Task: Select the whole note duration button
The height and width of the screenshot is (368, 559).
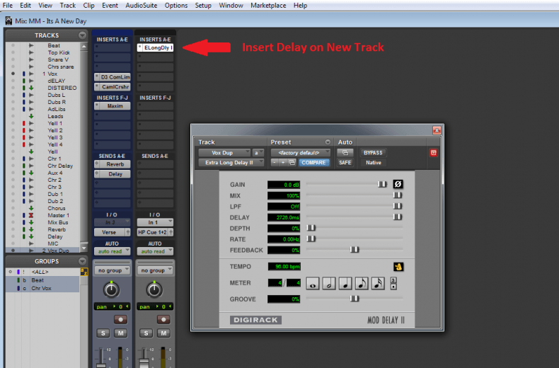Action: (x=313, y=283)
